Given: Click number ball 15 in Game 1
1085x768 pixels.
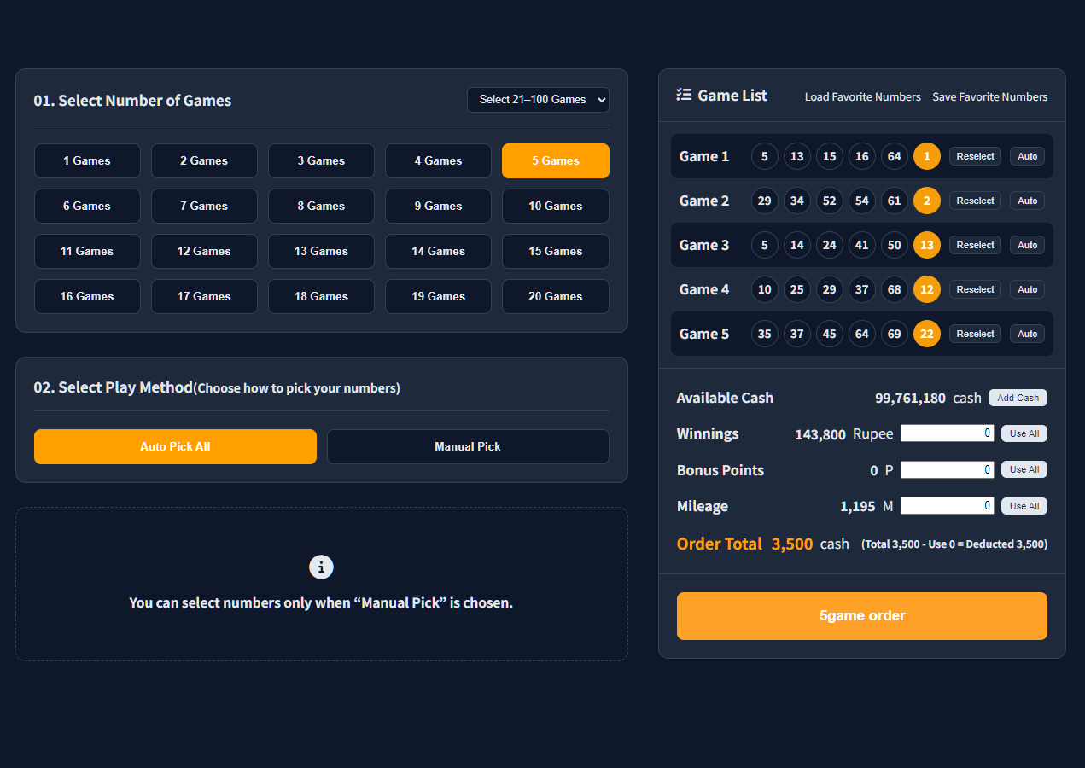Looking at the screenshot, I should click(x=829, y=156).
